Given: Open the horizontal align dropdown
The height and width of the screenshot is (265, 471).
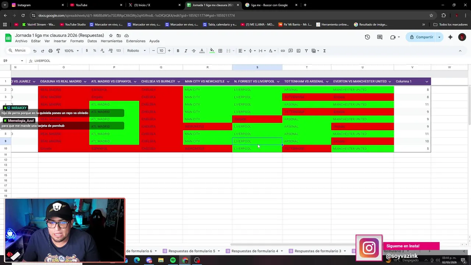Looking at the screenshot, I should click(241, 51).
